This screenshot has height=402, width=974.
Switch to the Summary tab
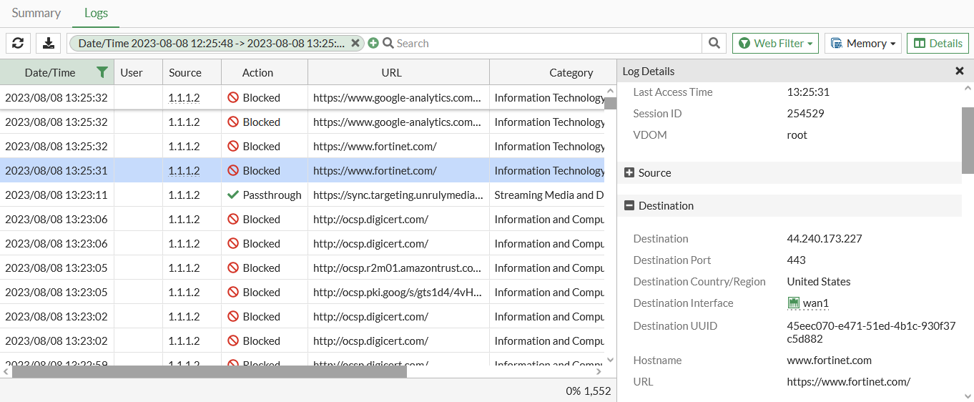pos(36,13)
